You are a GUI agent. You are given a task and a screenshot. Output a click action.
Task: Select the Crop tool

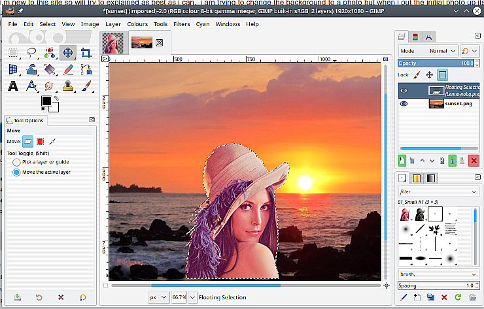tap(86, 53)
